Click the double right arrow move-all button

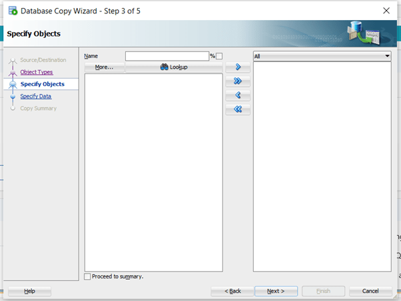(238, 81)
